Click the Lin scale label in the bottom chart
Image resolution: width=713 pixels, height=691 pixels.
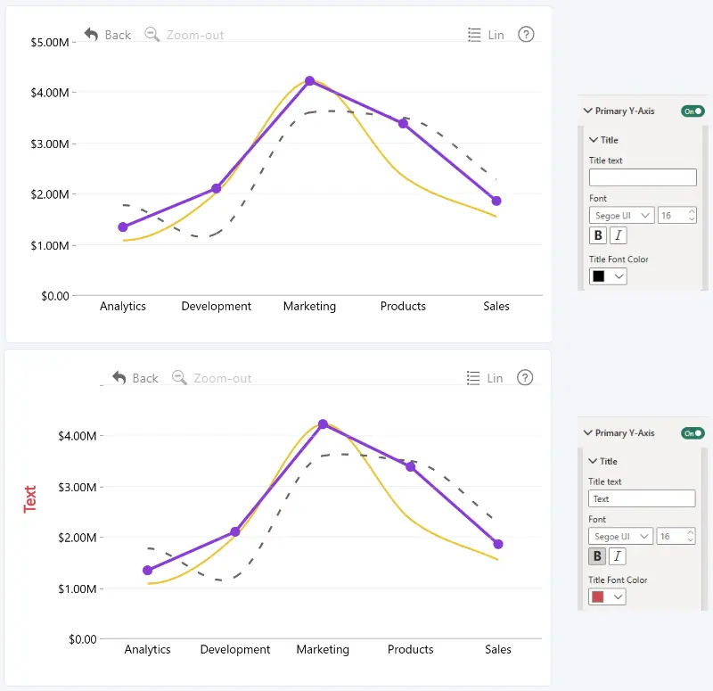[x=495, y=378]
